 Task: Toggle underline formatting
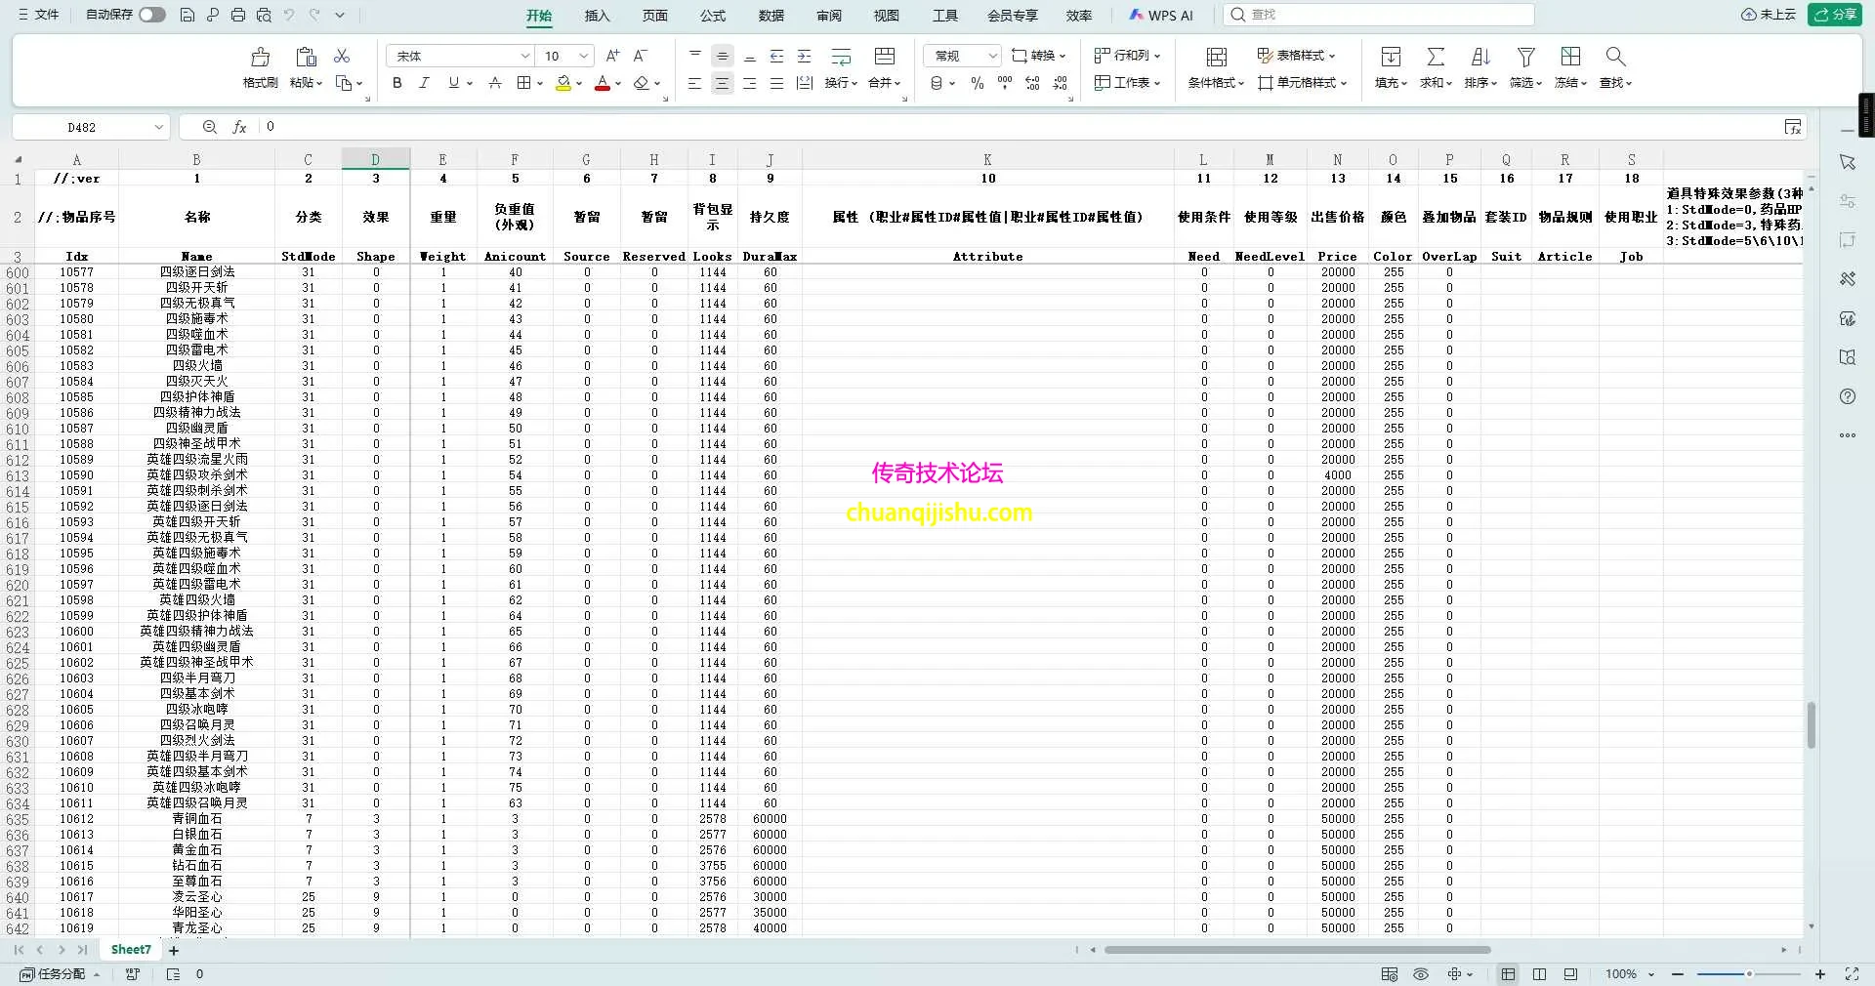pos(454,83)
